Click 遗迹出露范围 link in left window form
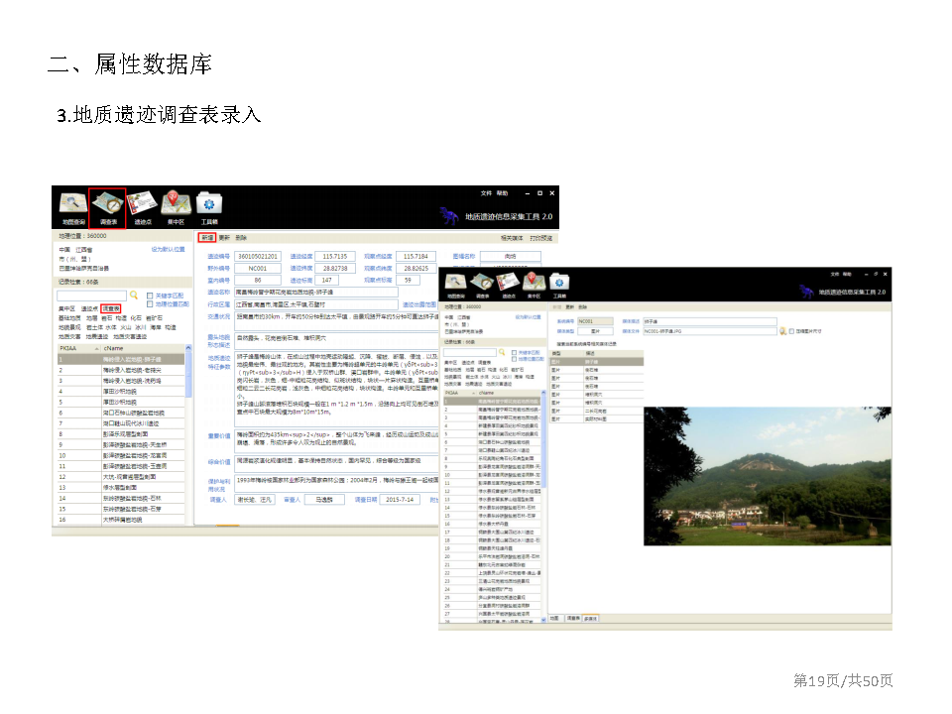The width and height of the screenshot is (952, 714). [x=418, y=304]
